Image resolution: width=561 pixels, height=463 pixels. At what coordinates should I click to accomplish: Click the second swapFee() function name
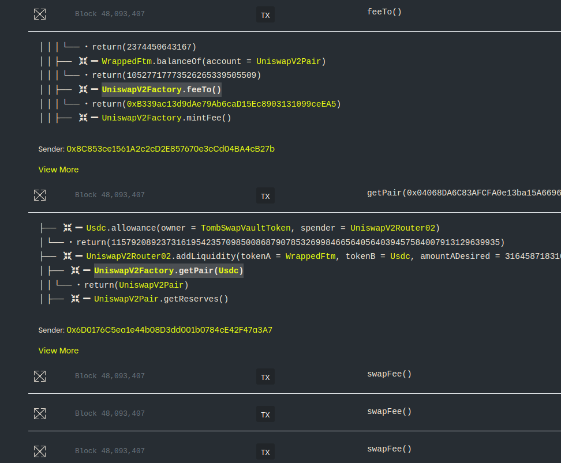pos(389,411)
